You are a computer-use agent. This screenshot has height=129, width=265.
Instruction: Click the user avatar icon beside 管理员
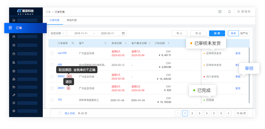click(238, 12)
